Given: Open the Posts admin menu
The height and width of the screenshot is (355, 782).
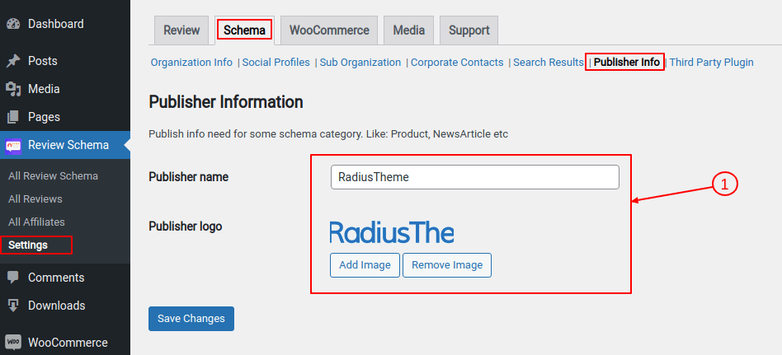Looking at the screenshot, I should 42,61.
